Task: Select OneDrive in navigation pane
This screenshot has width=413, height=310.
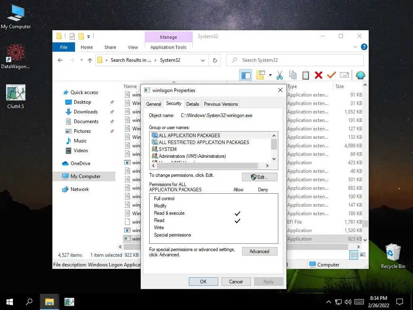Action: point(80,163)
